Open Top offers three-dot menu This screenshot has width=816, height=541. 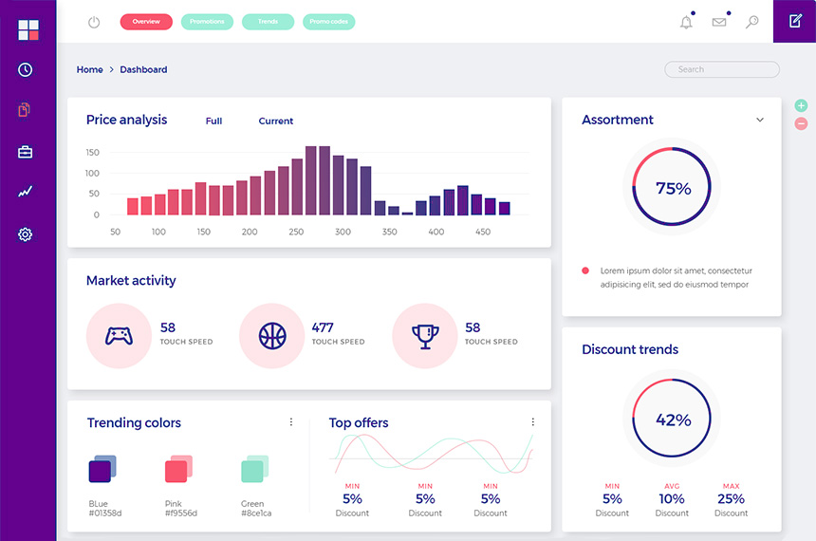[x=532, y=421]
